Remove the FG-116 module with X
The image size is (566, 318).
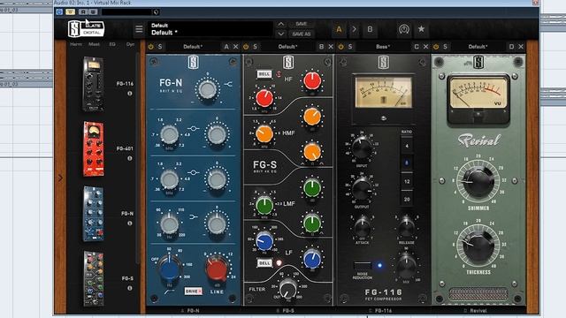tap(425, 47)
